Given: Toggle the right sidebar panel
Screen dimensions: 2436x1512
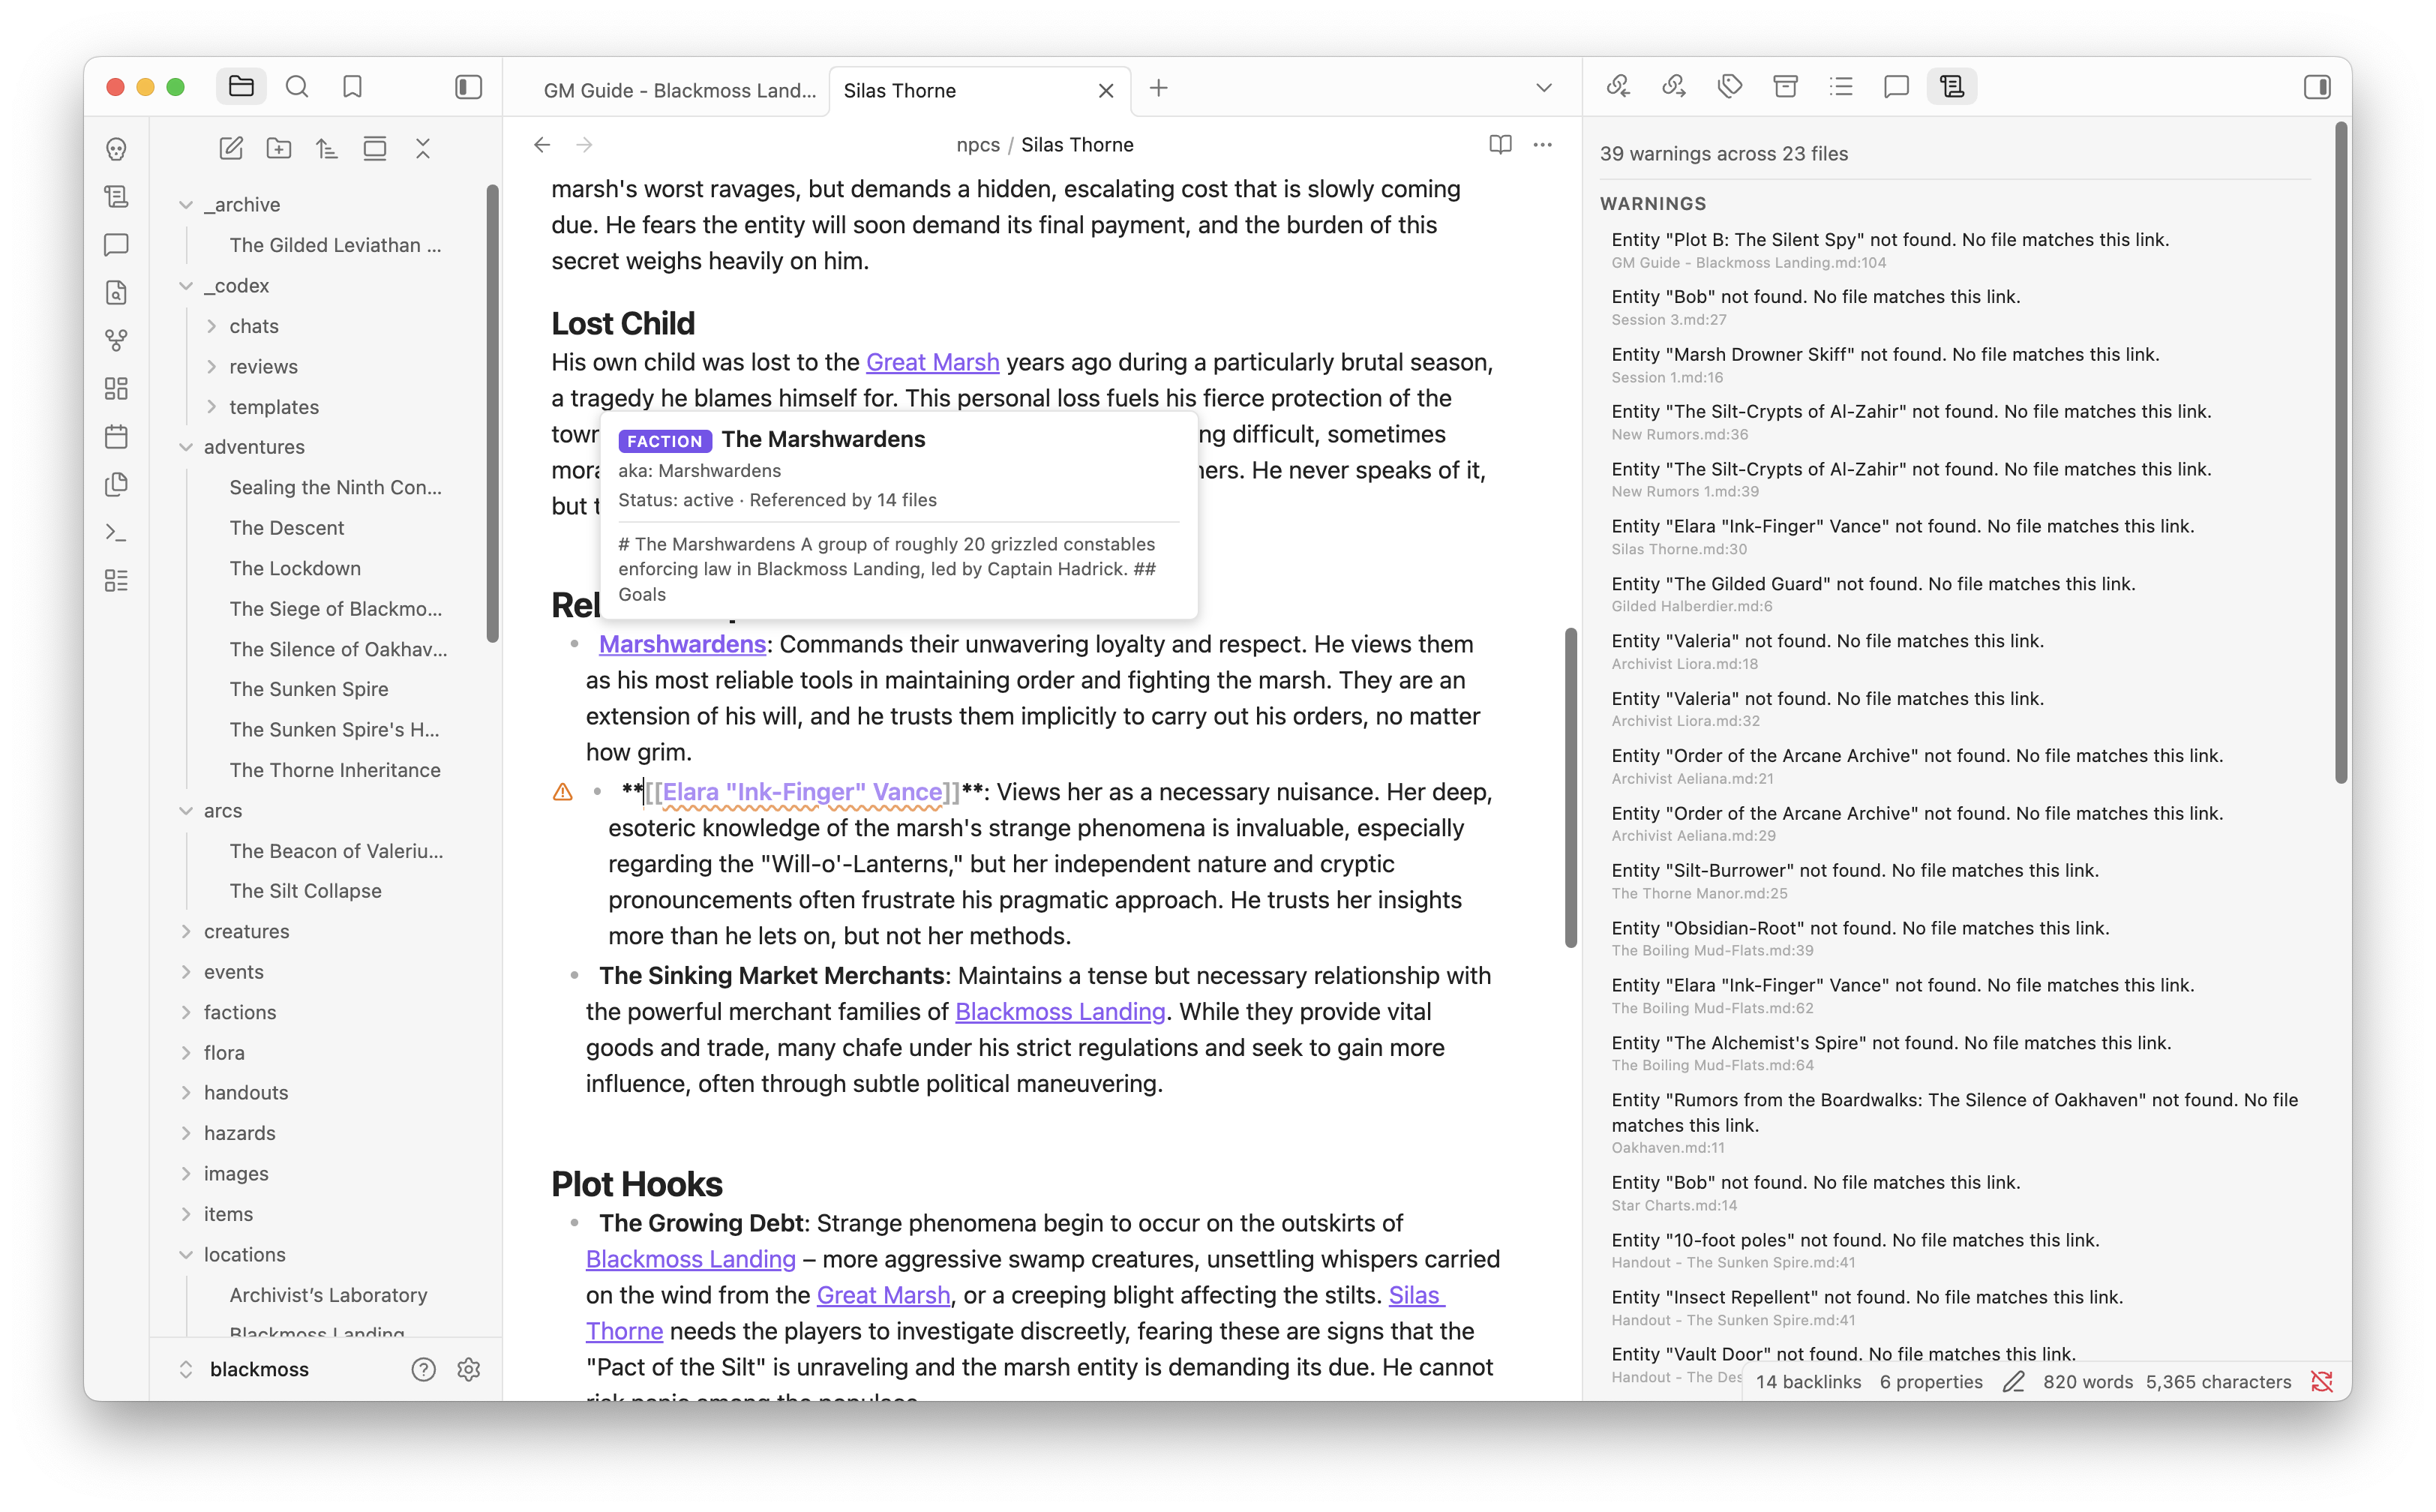Looking at the screenshot, I should point(2317,87).
